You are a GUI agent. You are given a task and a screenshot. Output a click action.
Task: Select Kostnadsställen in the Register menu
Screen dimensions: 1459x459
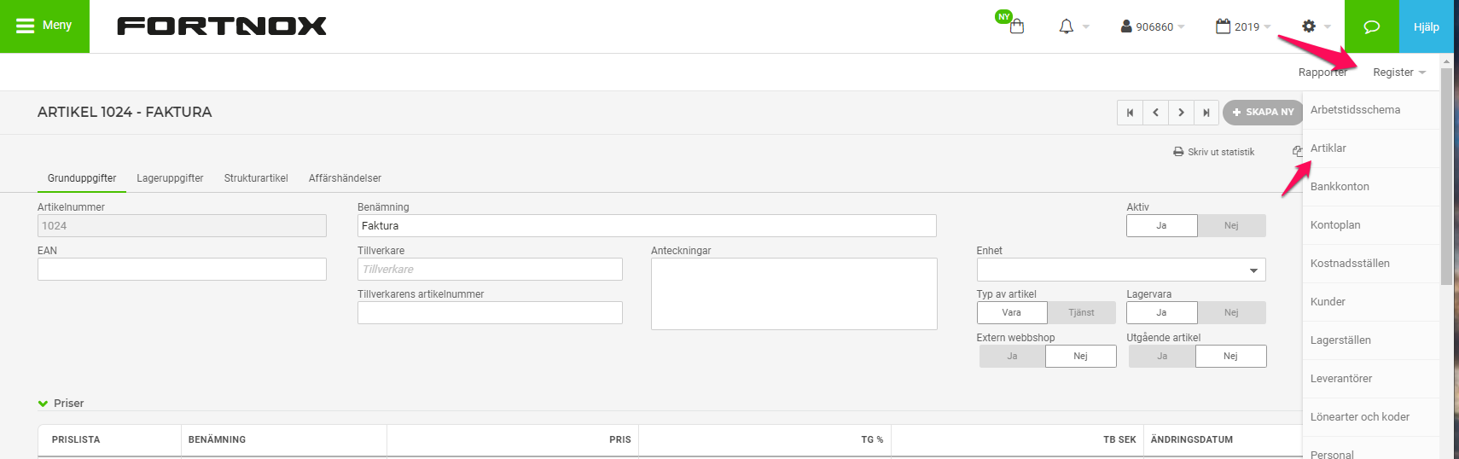[1371, 264]
